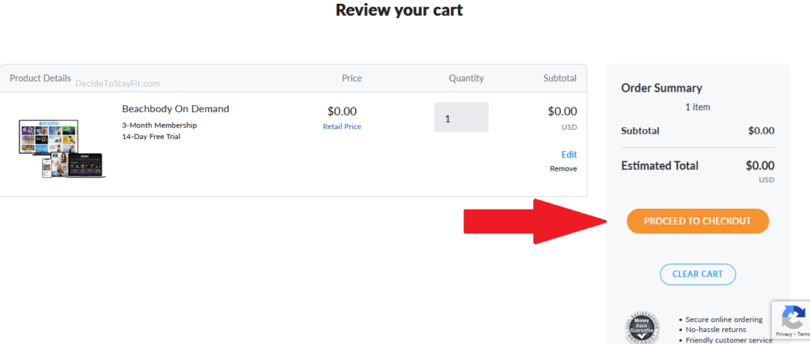Image resolution: width=810 pixels, height=344 pixels.
Task: Select the Beachbody On Demand product title
Action: click(176, 109)
